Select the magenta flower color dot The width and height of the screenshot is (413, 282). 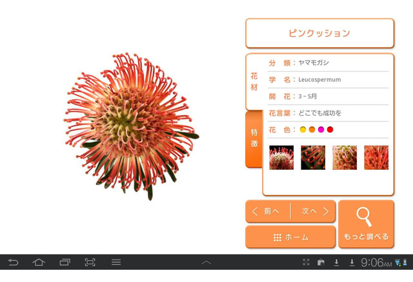click(x=321, y=130)
